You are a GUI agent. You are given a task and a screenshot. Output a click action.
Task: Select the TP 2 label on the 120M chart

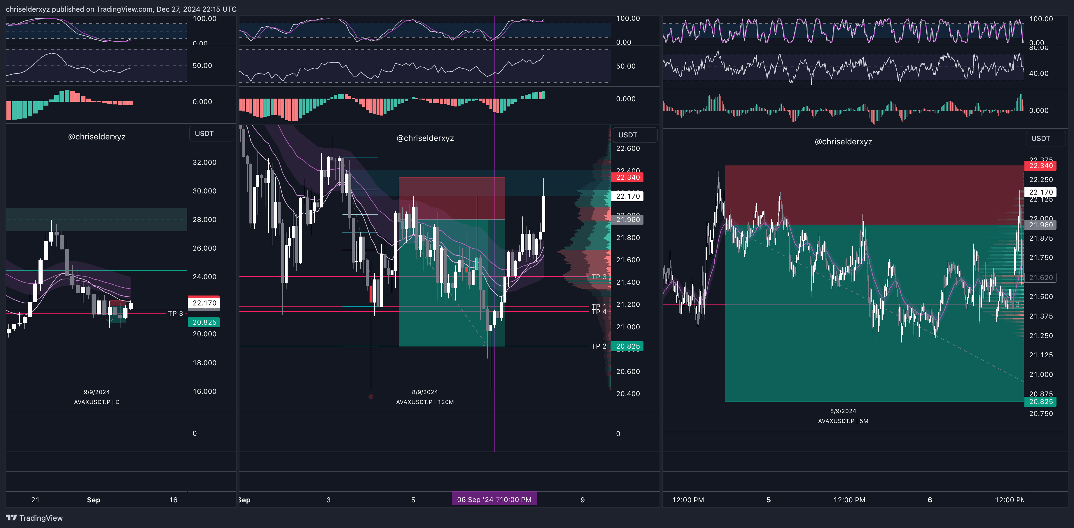pyautogui.click(x=599, y=346)
